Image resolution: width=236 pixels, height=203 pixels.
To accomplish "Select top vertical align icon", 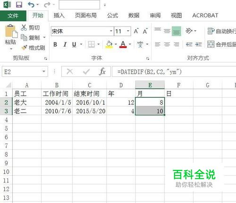I will pos(158,29).
